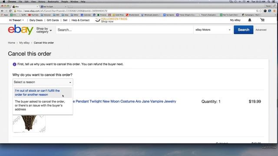The height and width of the screenshot is (156, 278).
Task: Click the Sell link
Action: [x=65, y=20]
